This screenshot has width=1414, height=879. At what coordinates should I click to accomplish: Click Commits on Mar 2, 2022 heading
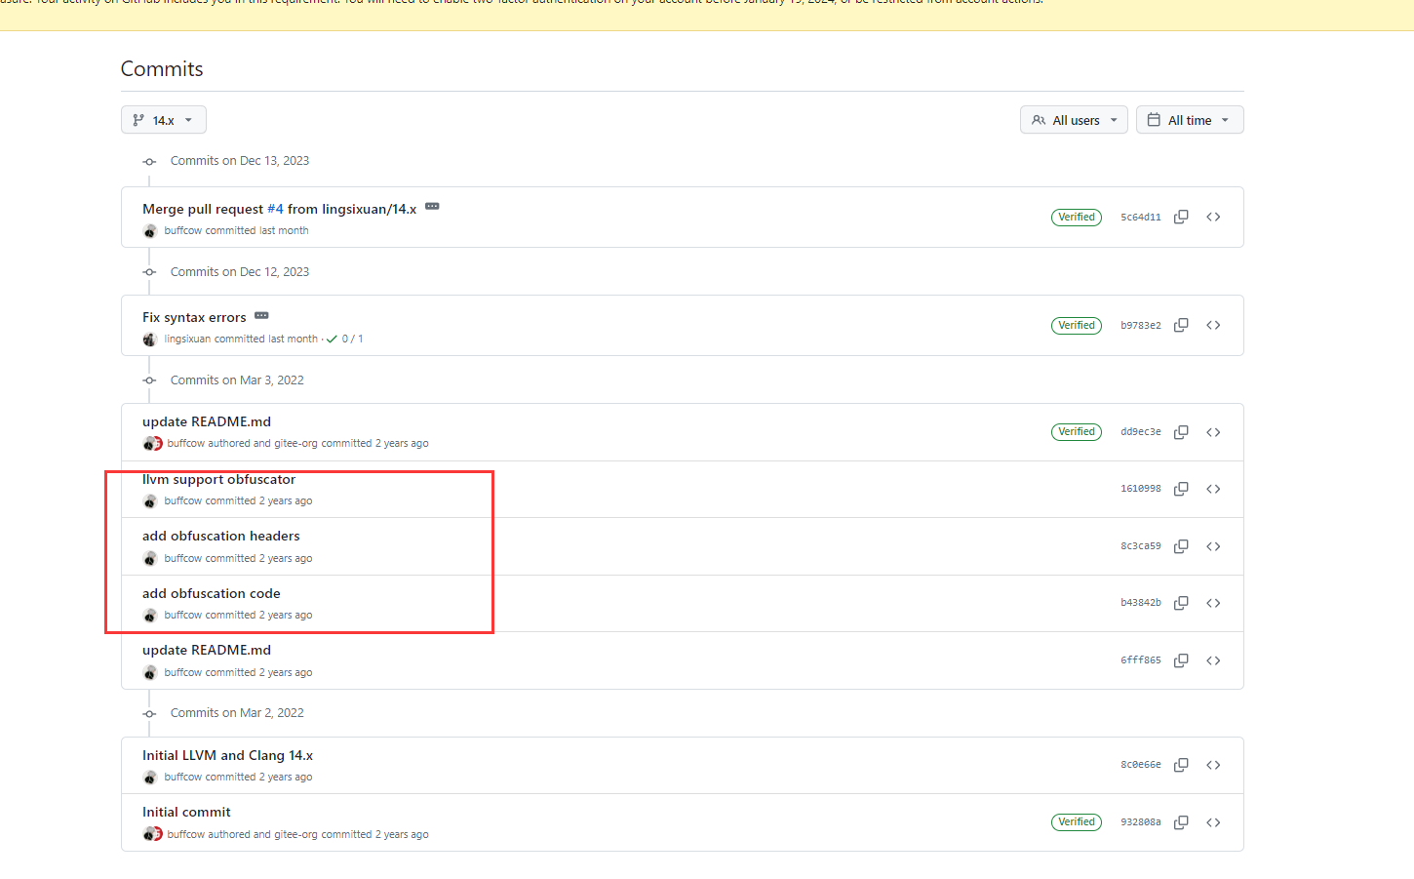[x=237, y=713]
